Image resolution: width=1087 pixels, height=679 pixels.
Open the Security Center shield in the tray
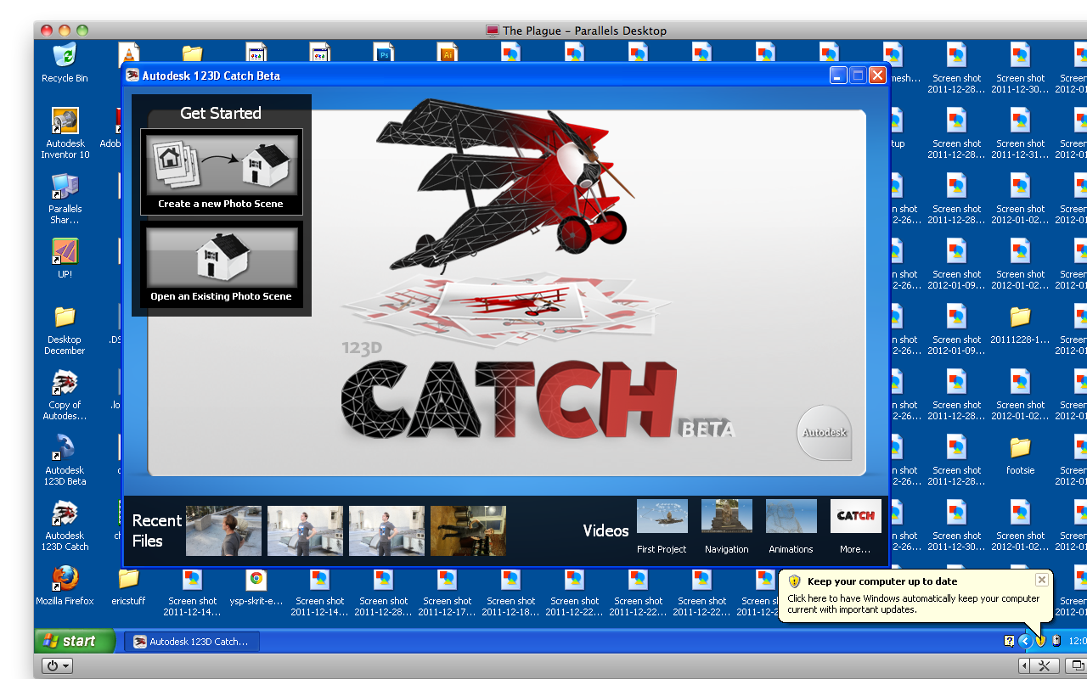click(1039, 641)
